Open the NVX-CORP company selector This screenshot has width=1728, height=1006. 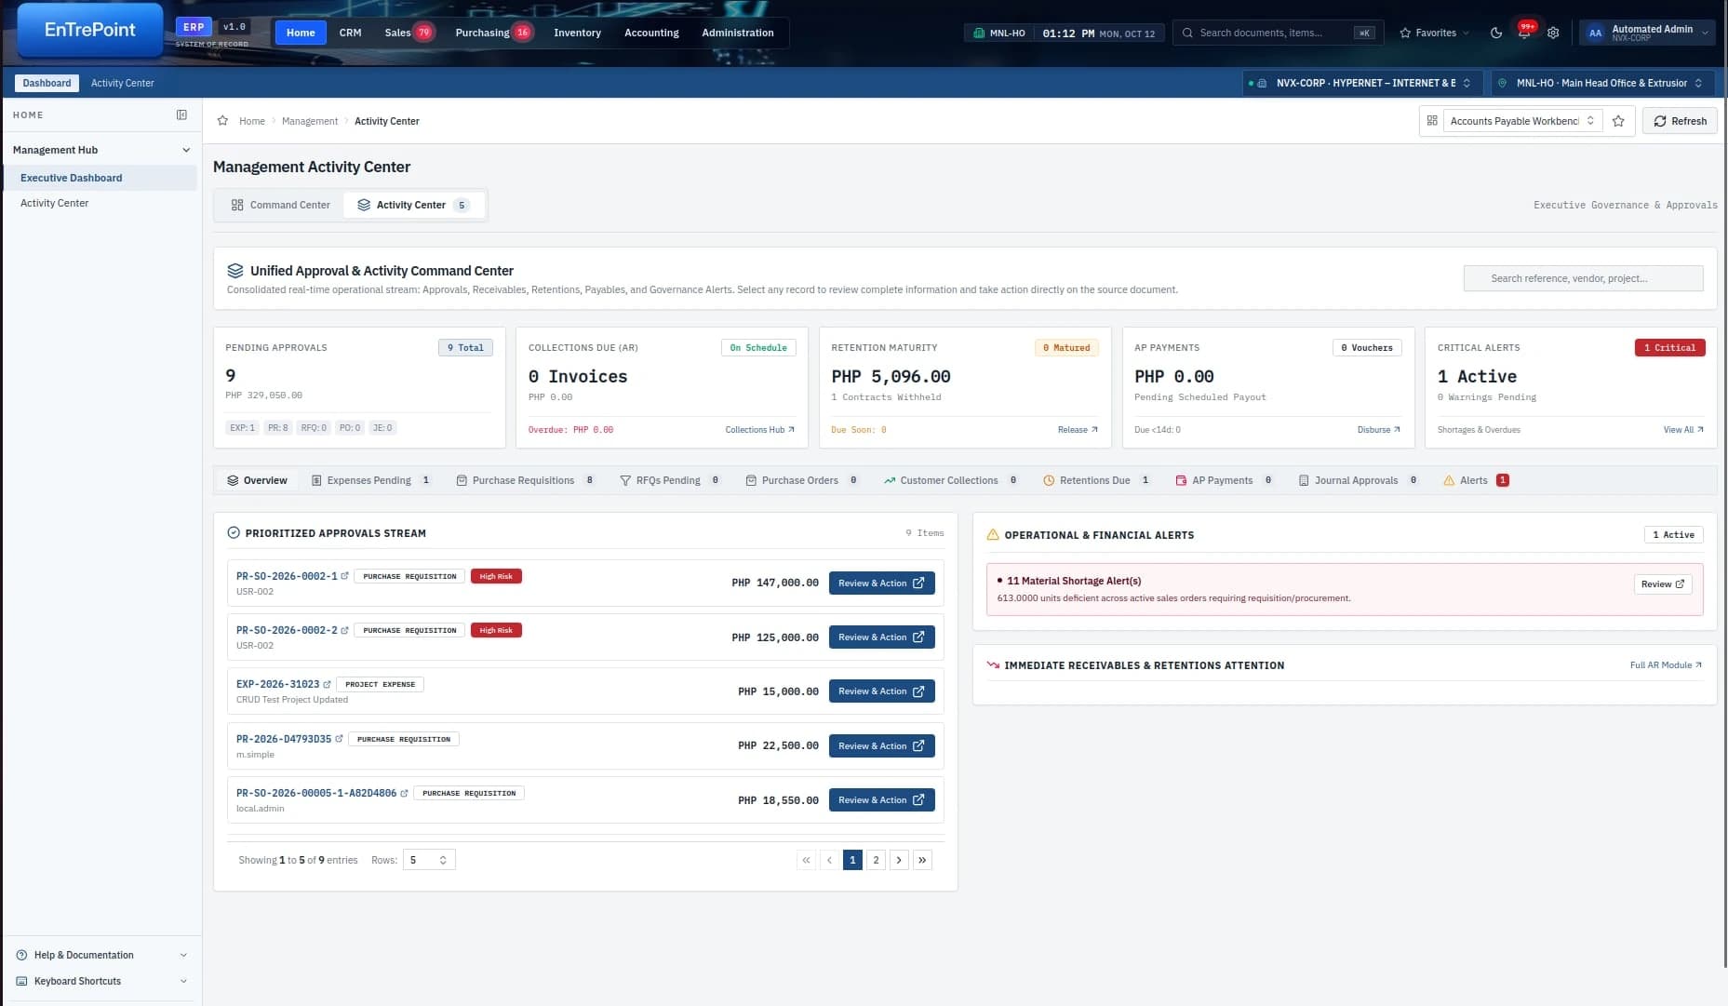coord(1361,83)
